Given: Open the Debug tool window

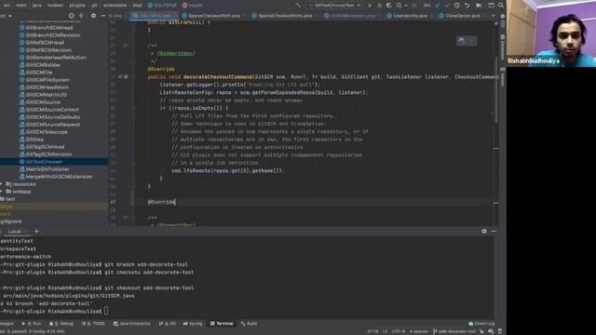Looking at the screenshot, I should 61,324.
